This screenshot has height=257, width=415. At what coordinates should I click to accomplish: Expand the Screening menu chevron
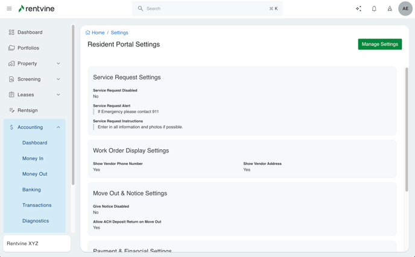pyautogui.click(x=59, y=79)
